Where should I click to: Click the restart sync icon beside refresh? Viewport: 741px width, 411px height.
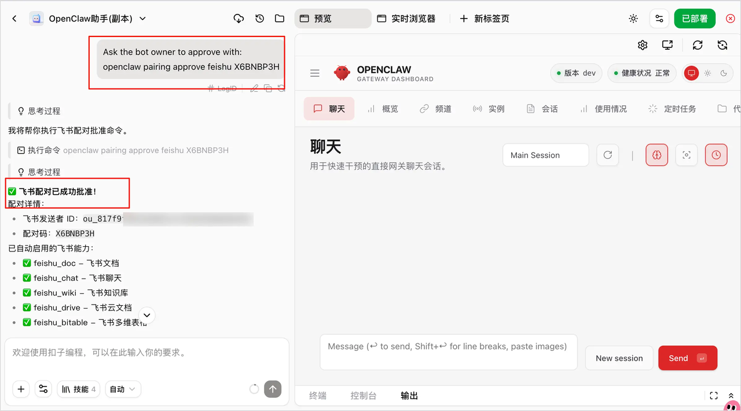click(x=722, y=45)
